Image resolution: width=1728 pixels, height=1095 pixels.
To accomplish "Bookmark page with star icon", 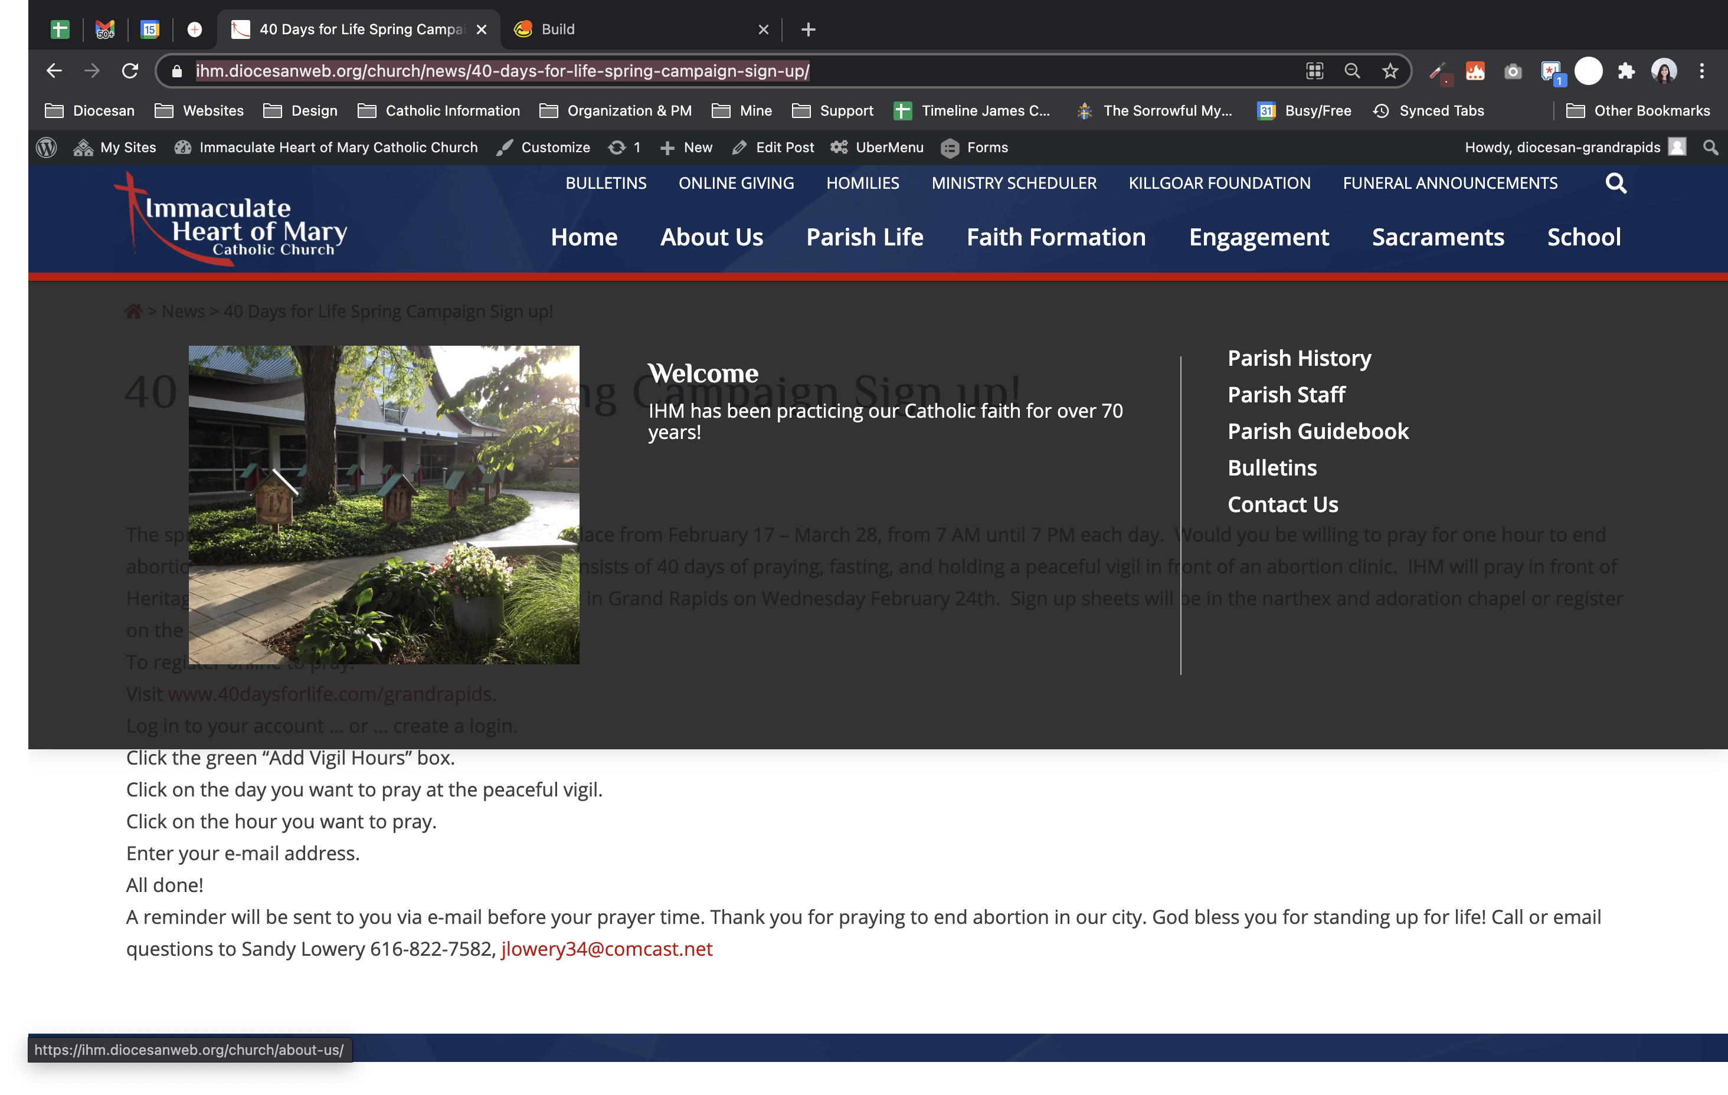I will tap(1390, 71).
